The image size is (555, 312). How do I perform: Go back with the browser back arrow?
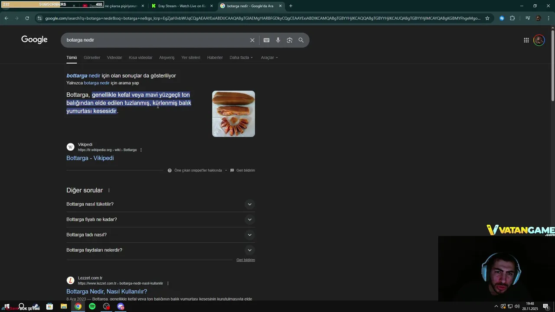click(6, 18)
